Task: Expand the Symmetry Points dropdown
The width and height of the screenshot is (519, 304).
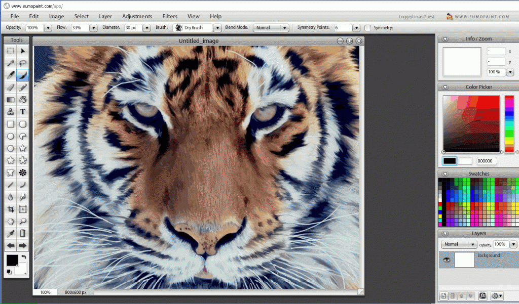Action: [x=355, y=28]
